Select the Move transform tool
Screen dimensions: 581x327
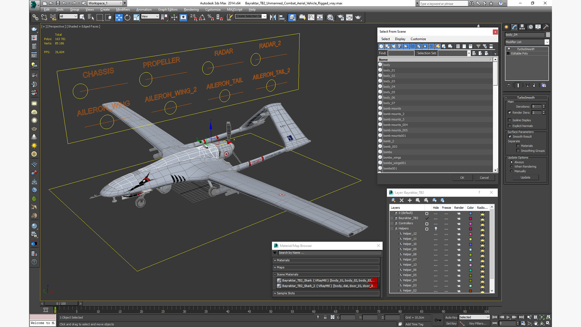point(119,17)
